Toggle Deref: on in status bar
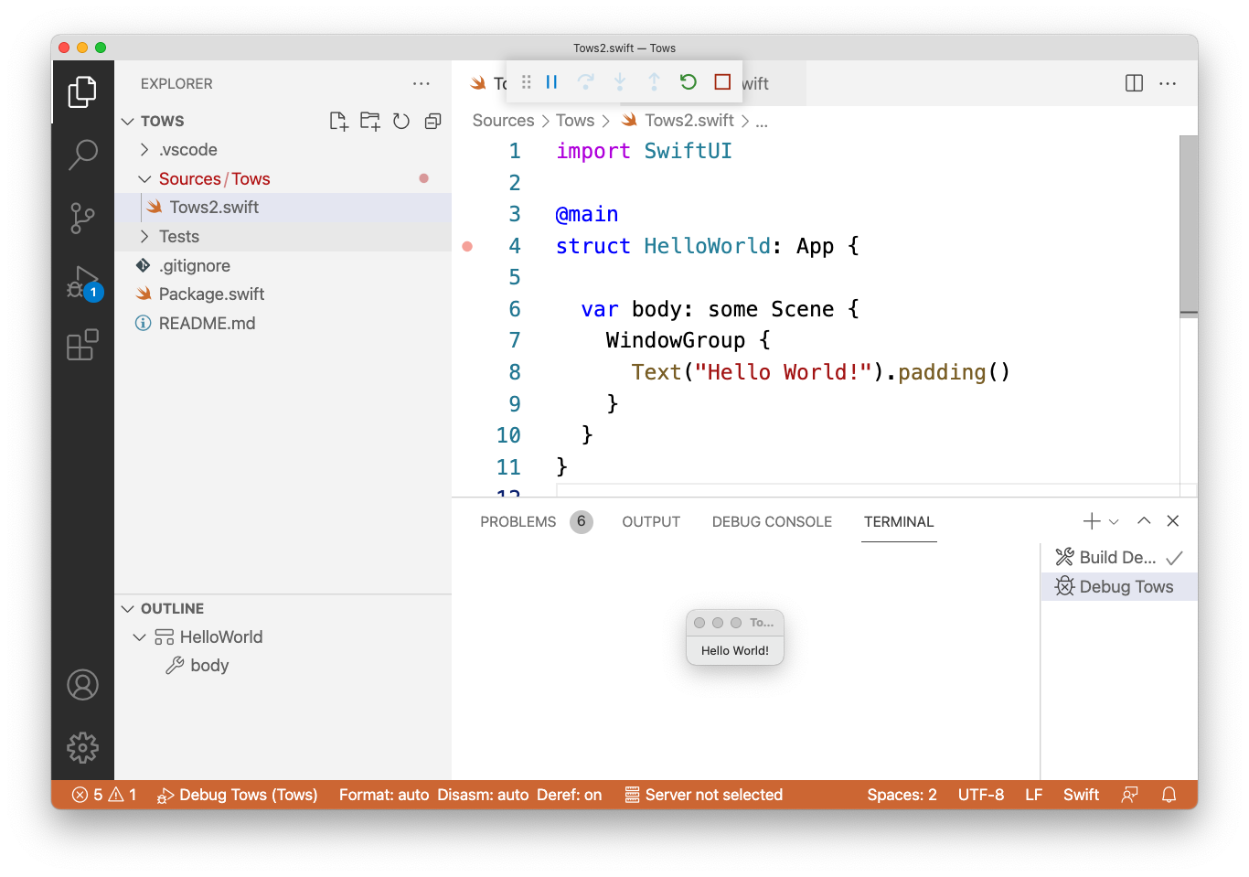 coord(570,795)
